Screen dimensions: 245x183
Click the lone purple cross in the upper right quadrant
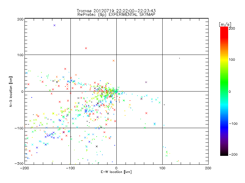(x=146, y=82)
